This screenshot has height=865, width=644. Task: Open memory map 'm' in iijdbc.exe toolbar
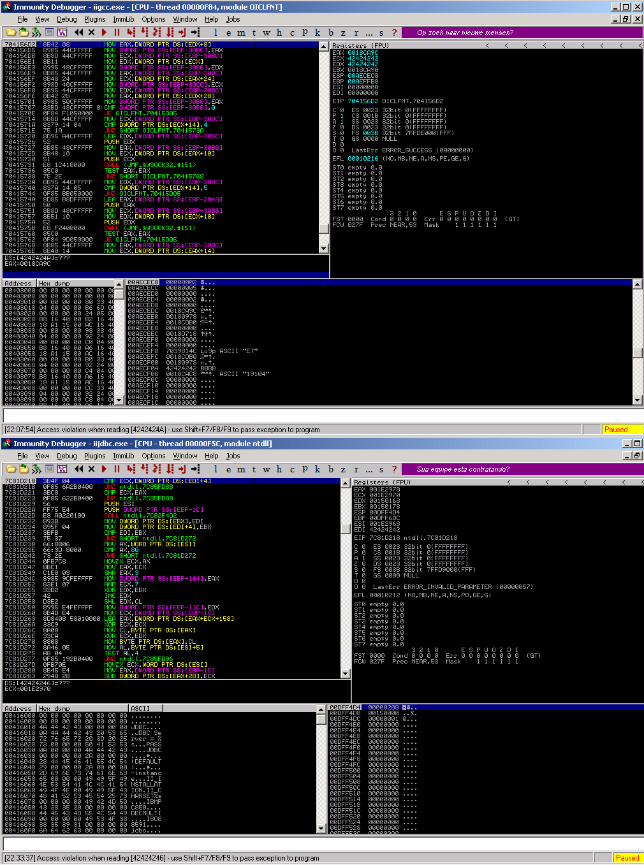[241, 469]
